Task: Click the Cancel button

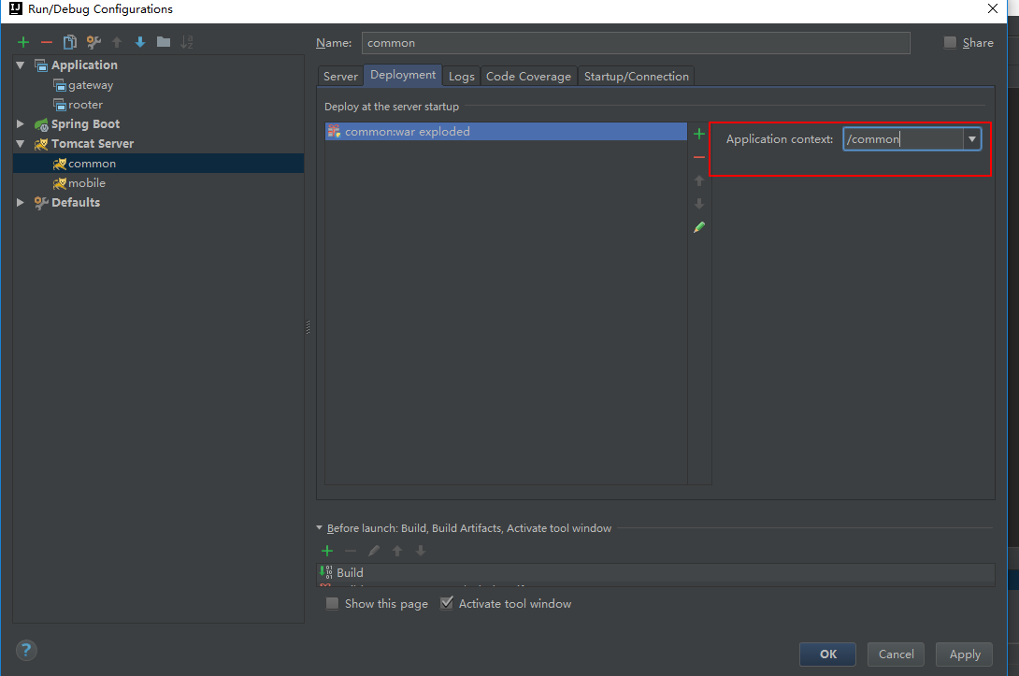Action: (897, 654)
